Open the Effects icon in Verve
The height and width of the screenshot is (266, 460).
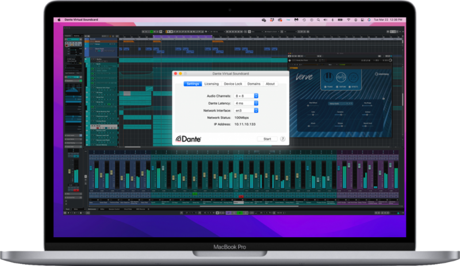point(352,76)
